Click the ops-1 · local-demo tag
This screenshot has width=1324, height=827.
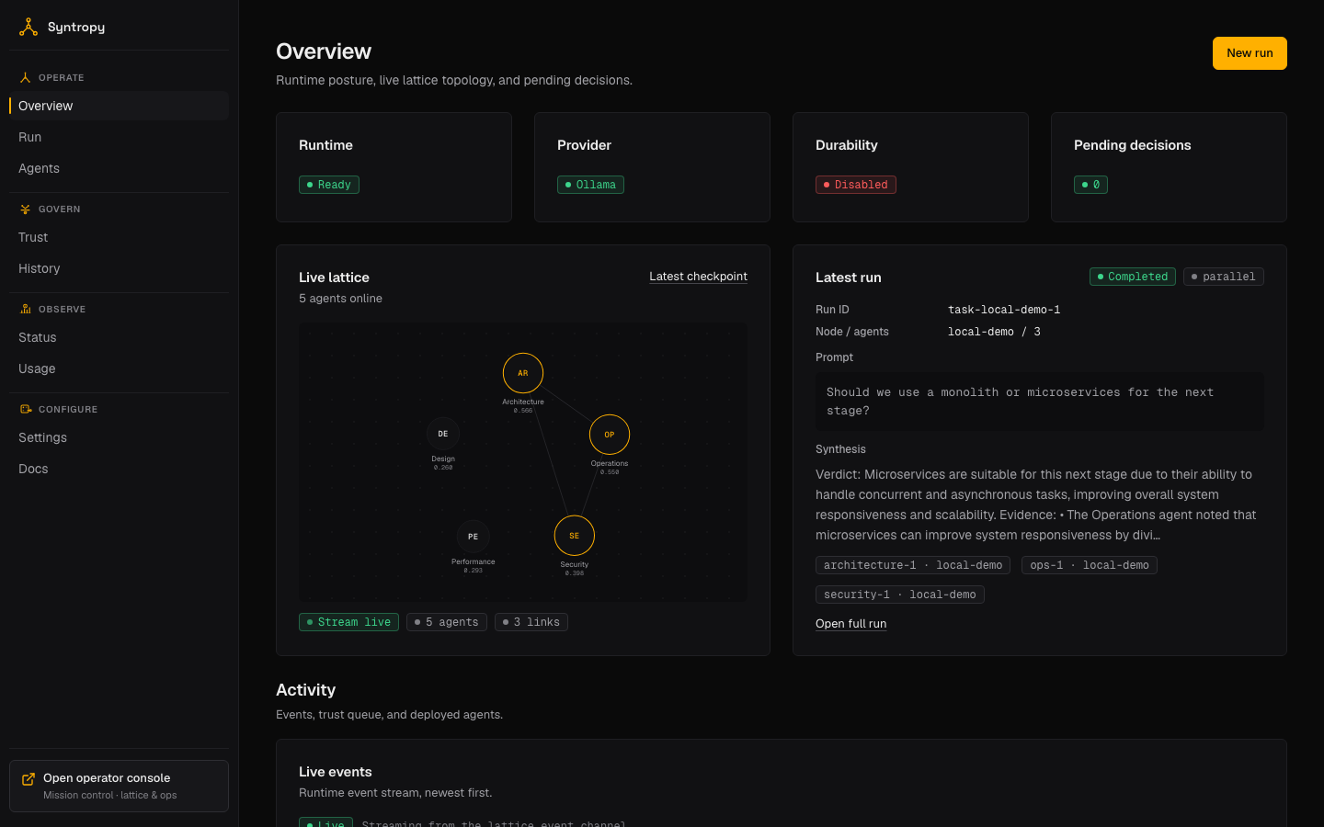coord(1090,565)
